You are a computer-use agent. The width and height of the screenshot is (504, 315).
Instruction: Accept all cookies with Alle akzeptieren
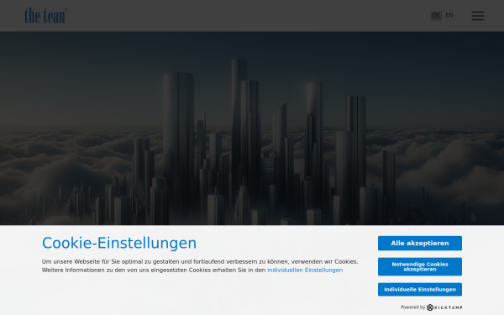tap(420, 244)
